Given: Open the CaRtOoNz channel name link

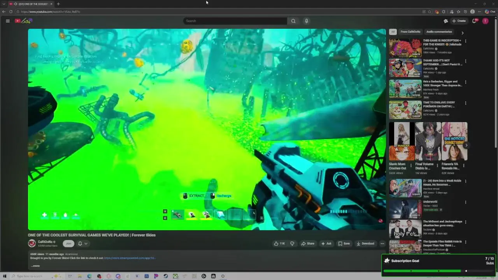Looking at the screenshot, I should coord(45,242).
